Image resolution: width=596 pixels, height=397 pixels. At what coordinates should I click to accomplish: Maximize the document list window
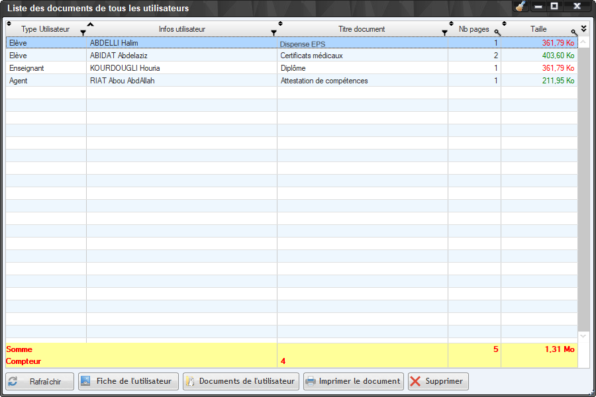coord(555,7)
